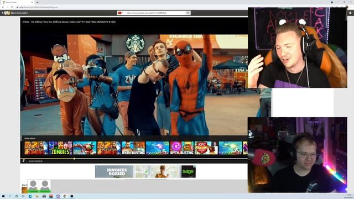Click the browser back arrow
Screen dimensions: 354x199
coord(3,7)
